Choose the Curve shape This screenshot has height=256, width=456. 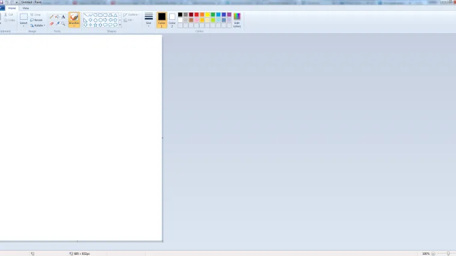(91, 15)
